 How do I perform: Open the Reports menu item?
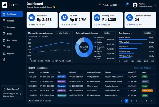[x=12, y=53]
